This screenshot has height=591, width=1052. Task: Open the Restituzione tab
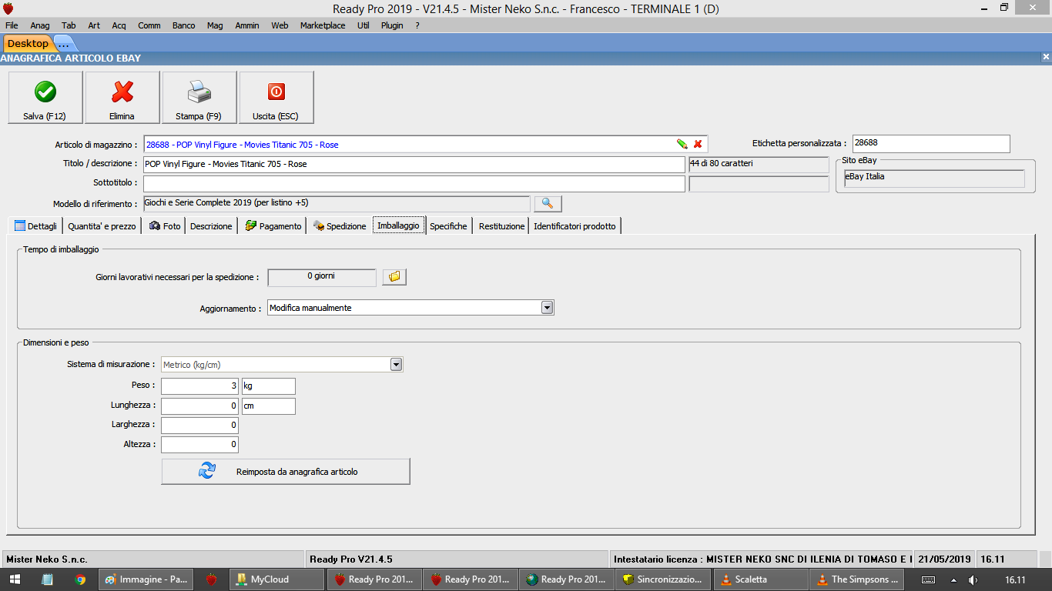(501, 226)
